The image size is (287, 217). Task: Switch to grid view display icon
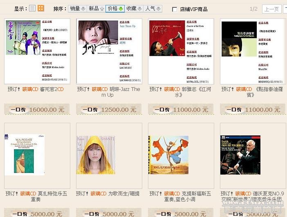point(41,8)
